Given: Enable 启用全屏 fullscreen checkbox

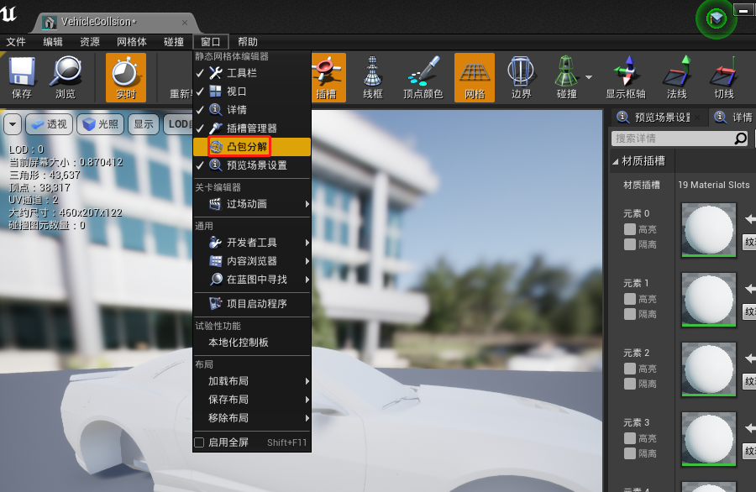Looking at the screenshot, I should click(x=199, y=442).
